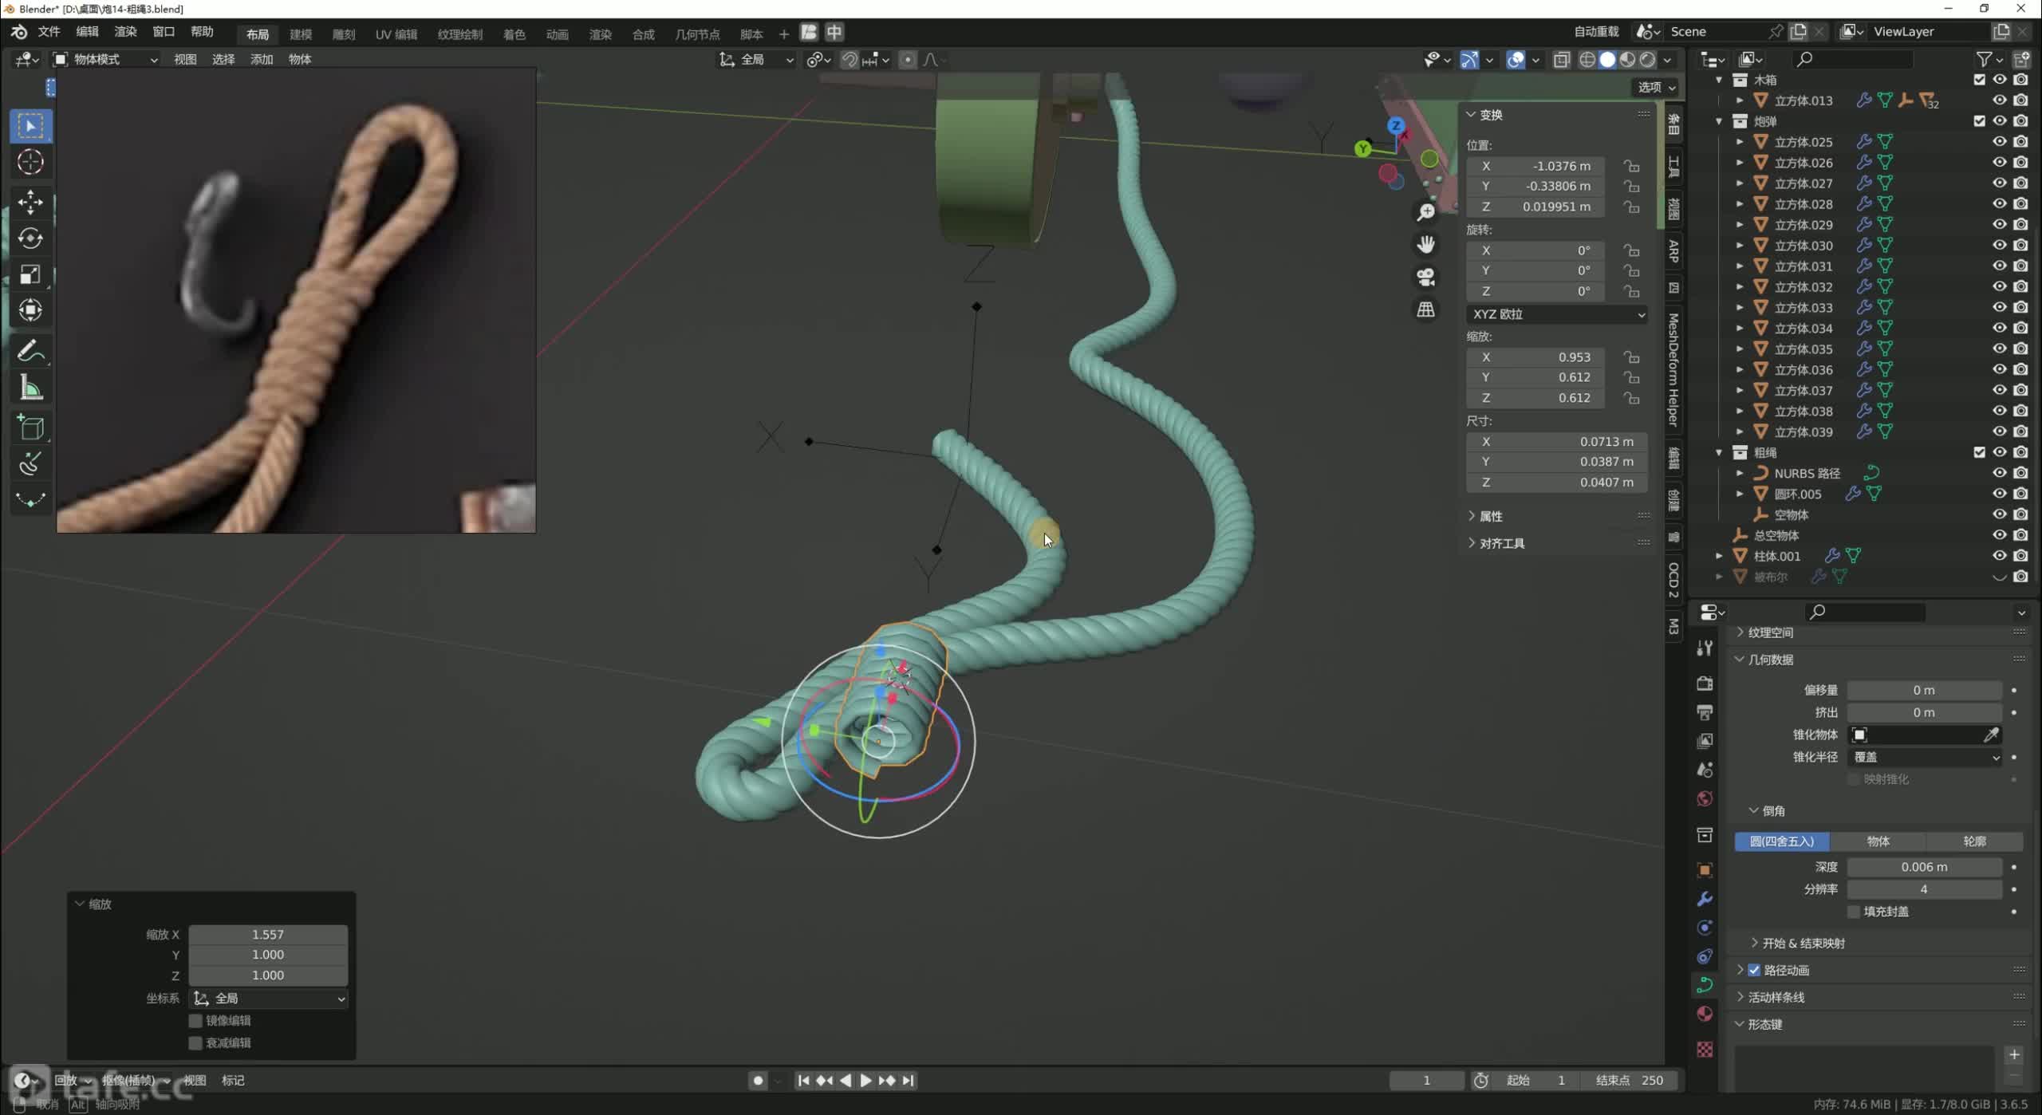This screenshot has height=1115, width=2042.
Task: Switch to UV 编辑 workspace tab
Action: click(396, 33)
